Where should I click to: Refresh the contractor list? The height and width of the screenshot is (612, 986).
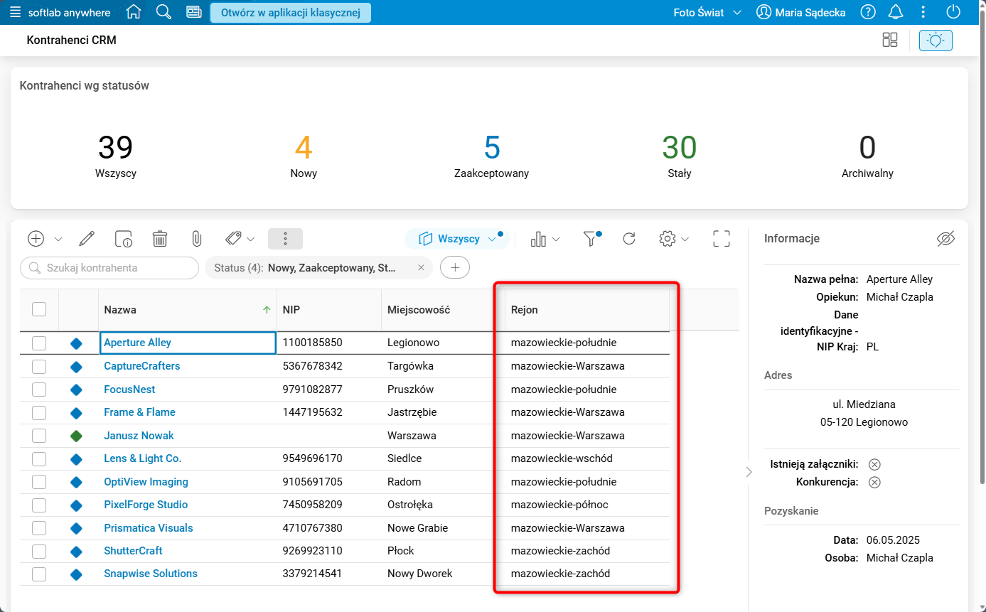(629, 239)
